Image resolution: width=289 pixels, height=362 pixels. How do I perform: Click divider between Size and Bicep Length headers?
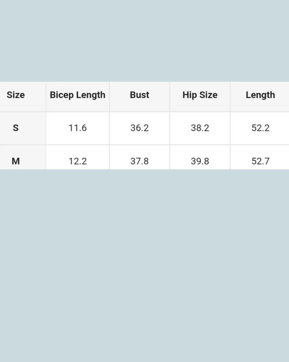tap(46, 96)
